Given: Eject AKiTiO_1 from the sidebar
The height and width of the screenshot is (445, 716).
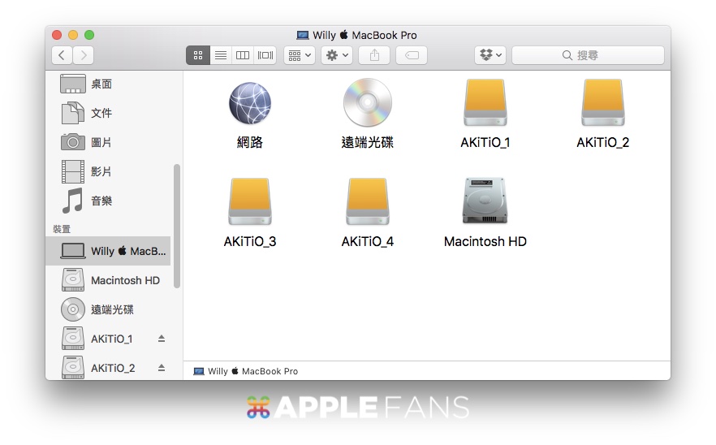Looking at the screenshot, I should (x=162, y=339).
